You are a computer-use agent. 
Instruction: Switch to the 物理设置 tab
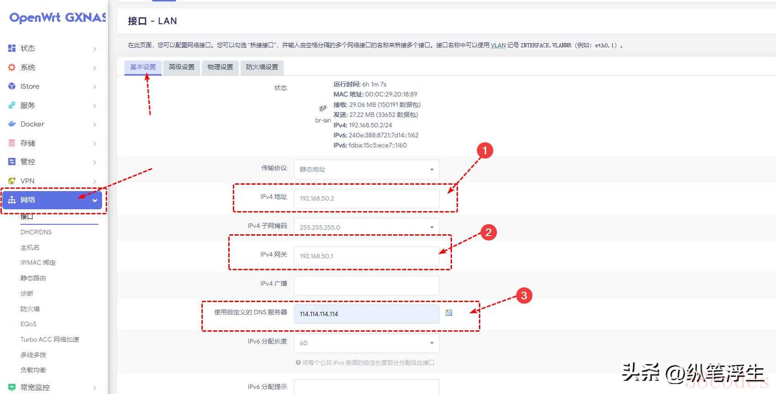220,67
